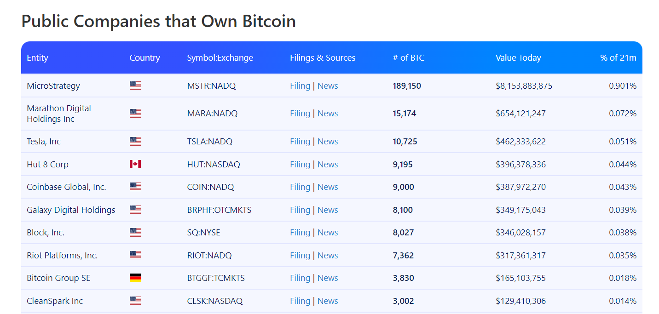
Task: Click the SQ:NYSE ticker symbol
Action: [203, 233]
